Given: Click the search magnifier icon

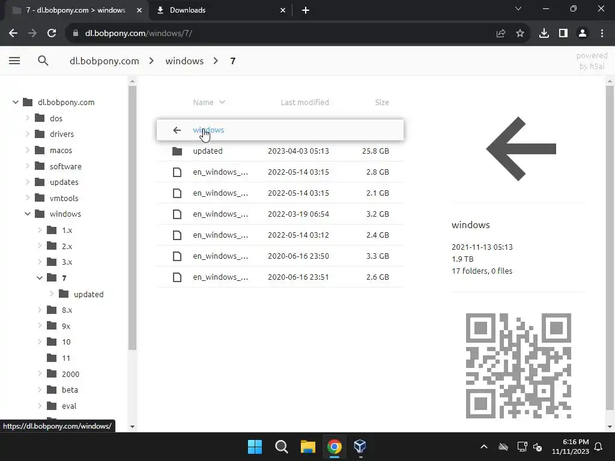Looking at the screenshot, I should [x=43, y=61].
